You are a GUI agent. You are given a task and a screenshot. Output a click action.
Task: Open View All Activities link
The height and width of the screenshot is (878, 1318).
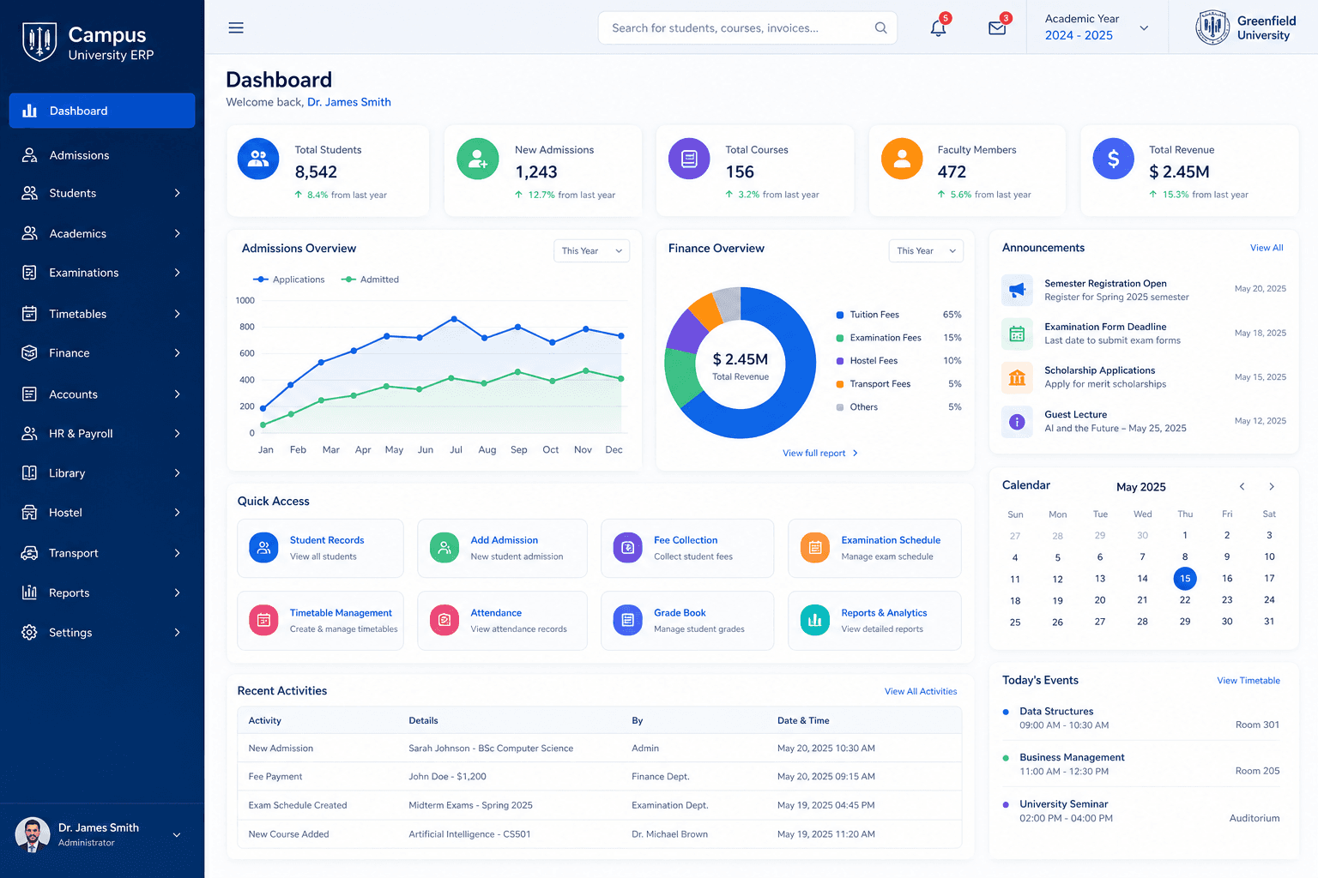(921, 691)
